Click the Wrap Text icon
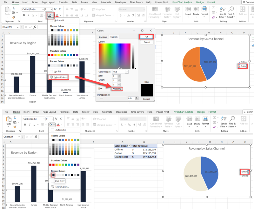 pos(94,9)
